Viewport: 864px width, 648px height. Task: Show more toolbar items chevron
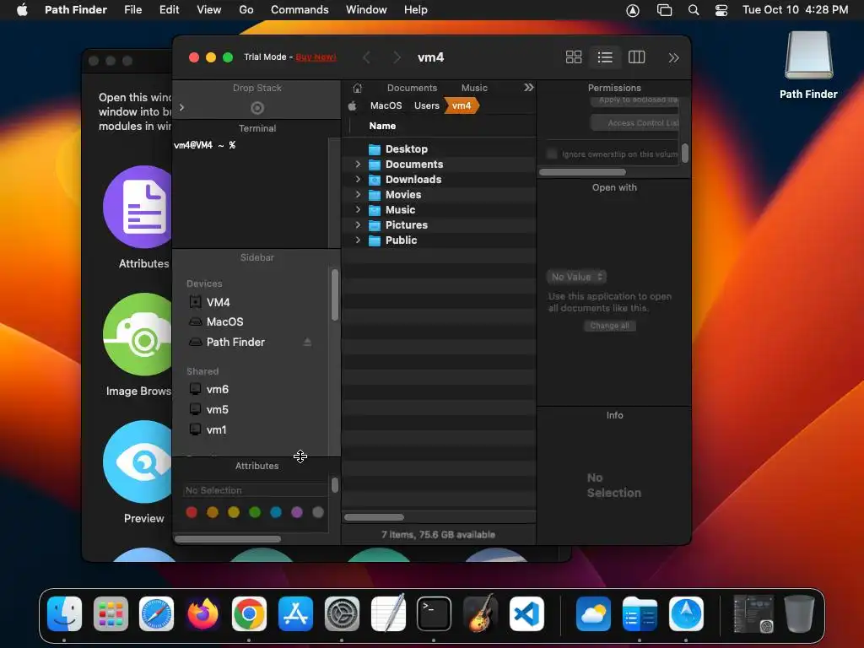pyautogui.click(x=673, y=58)
